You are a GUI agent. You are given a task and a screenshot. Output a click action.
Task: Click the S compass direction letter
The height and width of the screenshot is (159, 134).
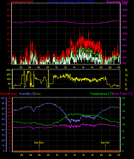[x=126, y=80]
